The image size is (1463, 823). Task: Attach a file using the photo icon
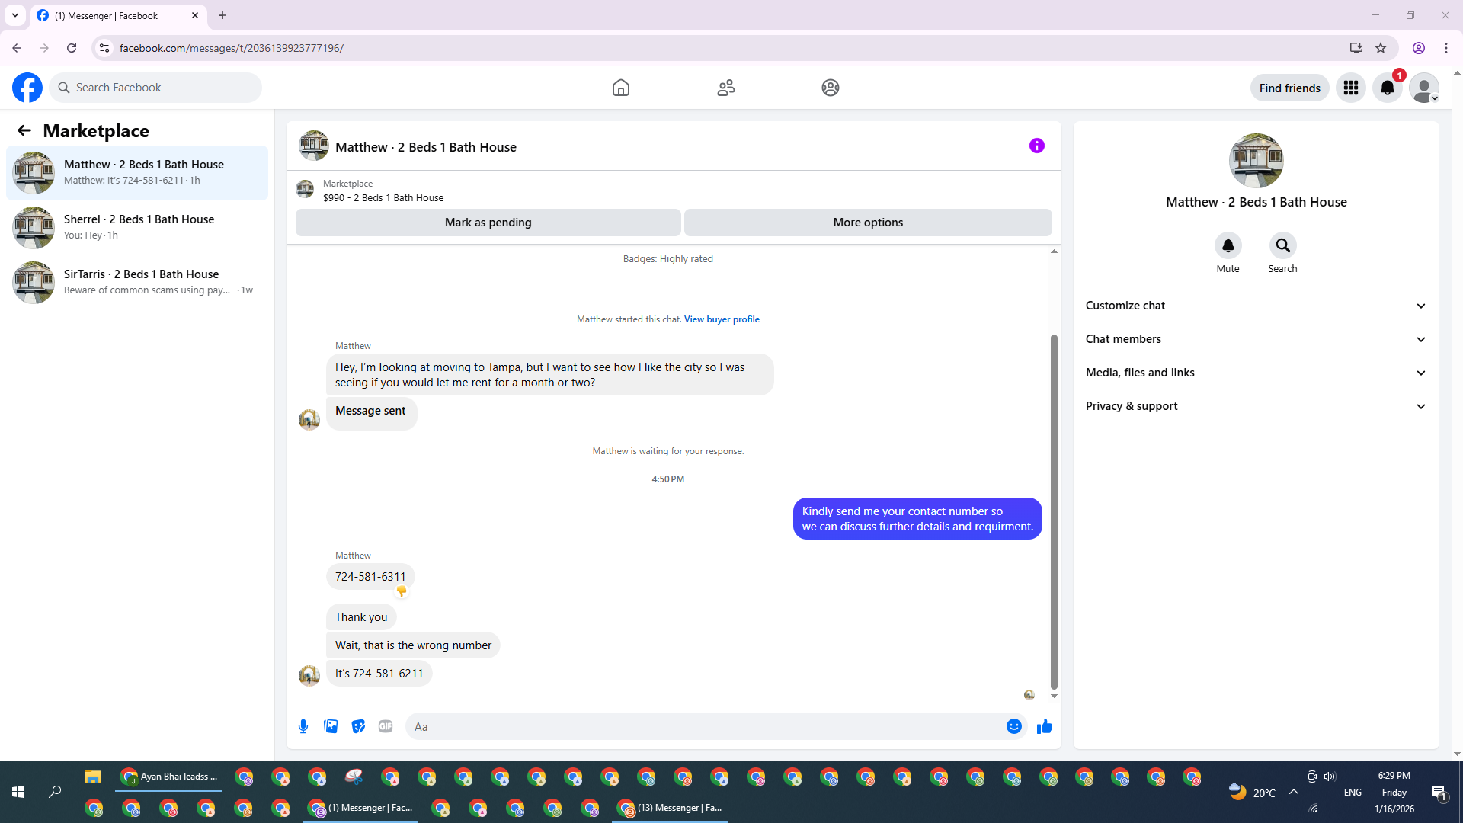click(331, 726)
